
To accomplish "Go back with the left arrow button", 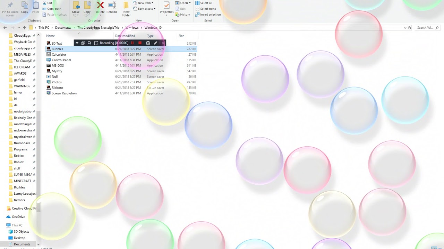I will 5,28.
